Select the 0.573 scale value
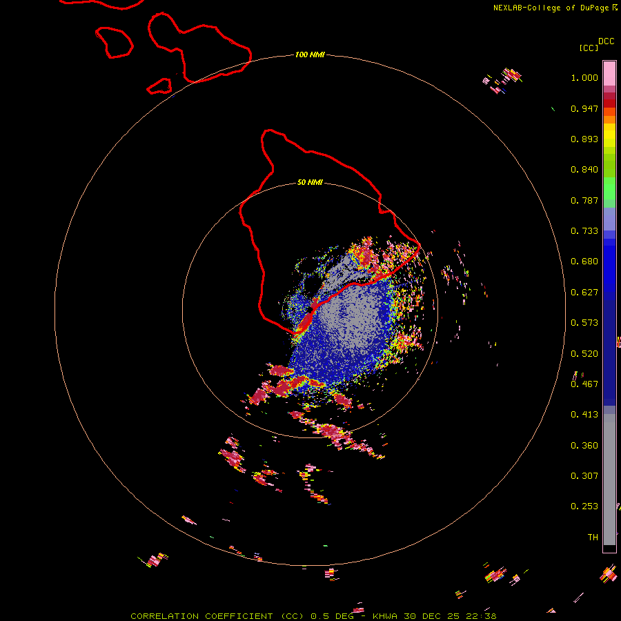The width and height of the screenshot is (621, 621). (x=584, y=323)
